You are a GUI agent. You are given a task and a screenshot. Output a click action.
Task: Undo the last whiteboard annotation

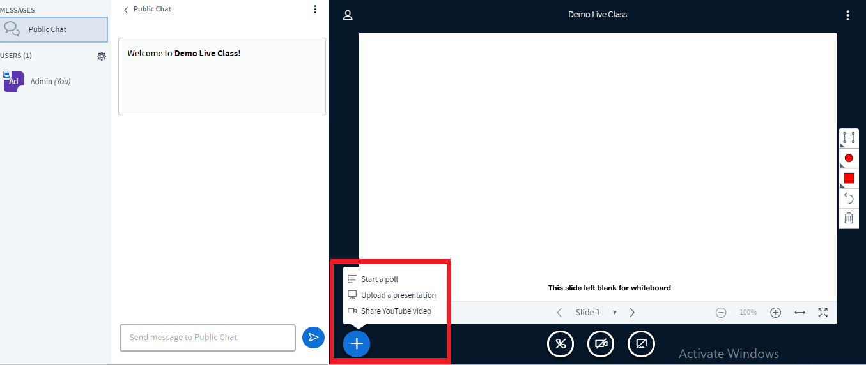[848, 198]
